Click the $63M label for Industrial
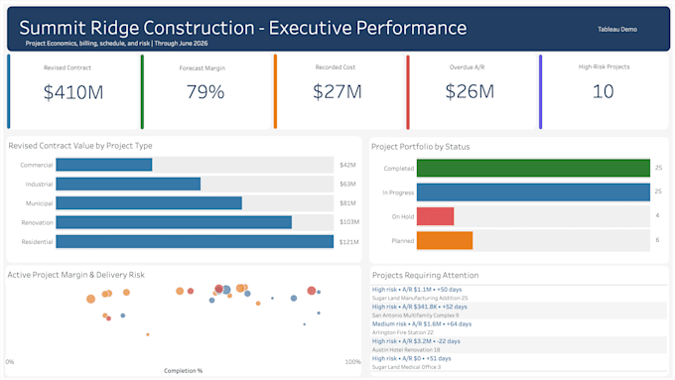The width and height of the screenshot is (675, 380). click(x=347, y=184)
